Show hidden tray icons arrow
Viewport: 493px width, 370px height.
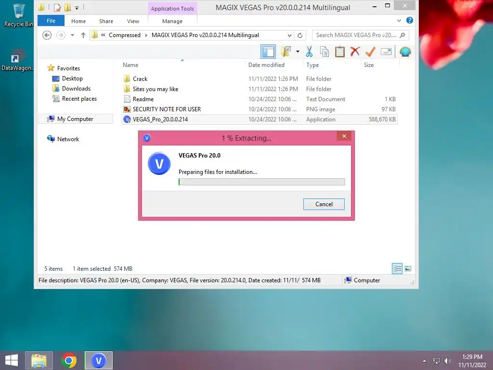click(425, 361)
